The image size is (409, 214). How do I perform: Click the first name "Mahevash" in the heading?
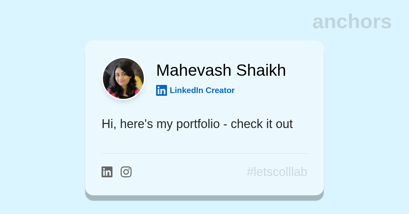coord(194,70)
